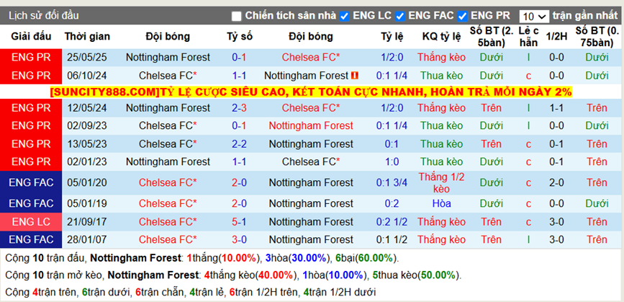Click home team Nottingham Forest on 12/05/24 row

168,107
